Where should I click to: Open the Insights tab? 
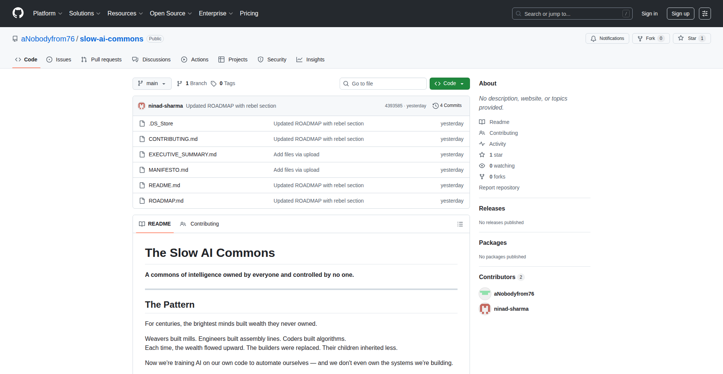point(310,60)
